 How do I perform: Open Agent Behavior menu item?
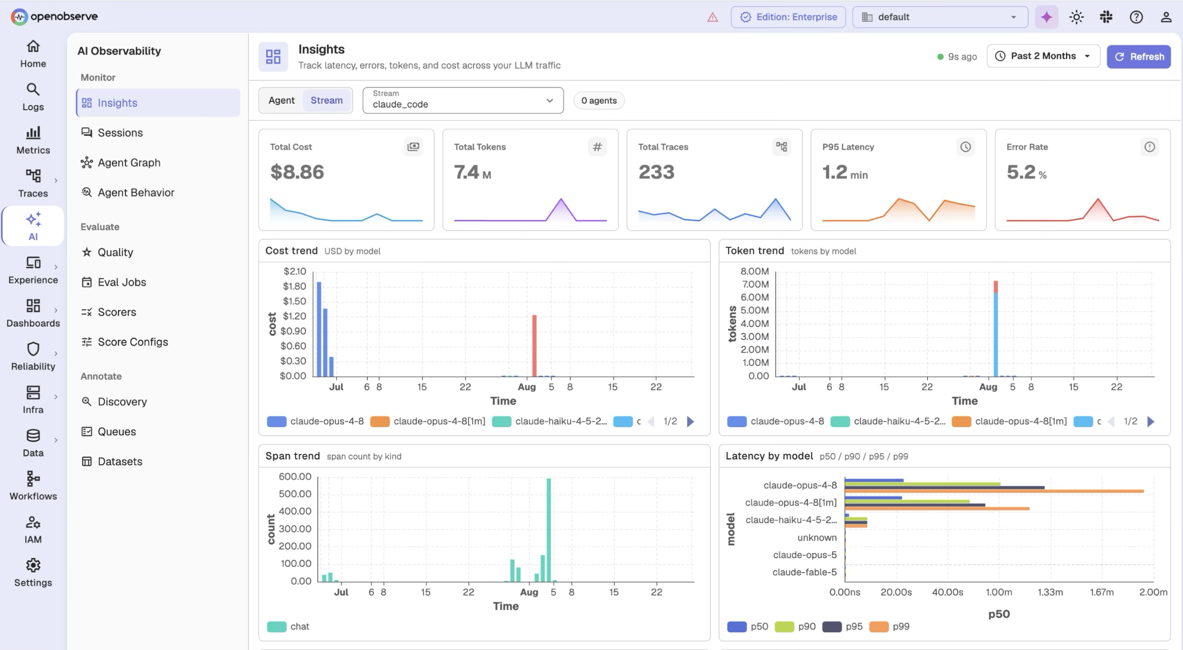[158, 192]
